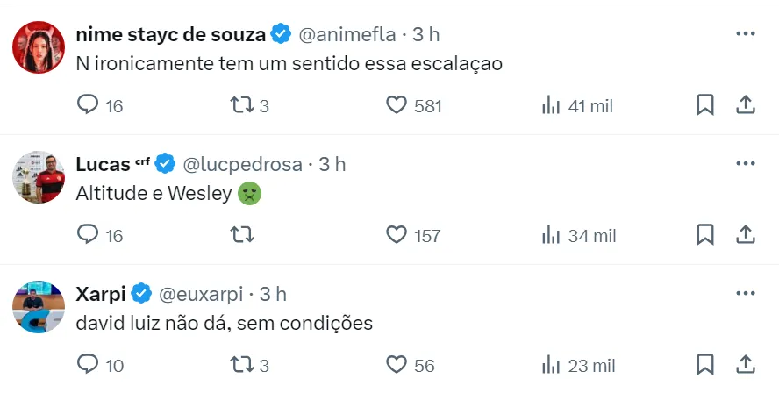Share Lucas's tweet
779x393 pixels.
(x=745, y=234)
